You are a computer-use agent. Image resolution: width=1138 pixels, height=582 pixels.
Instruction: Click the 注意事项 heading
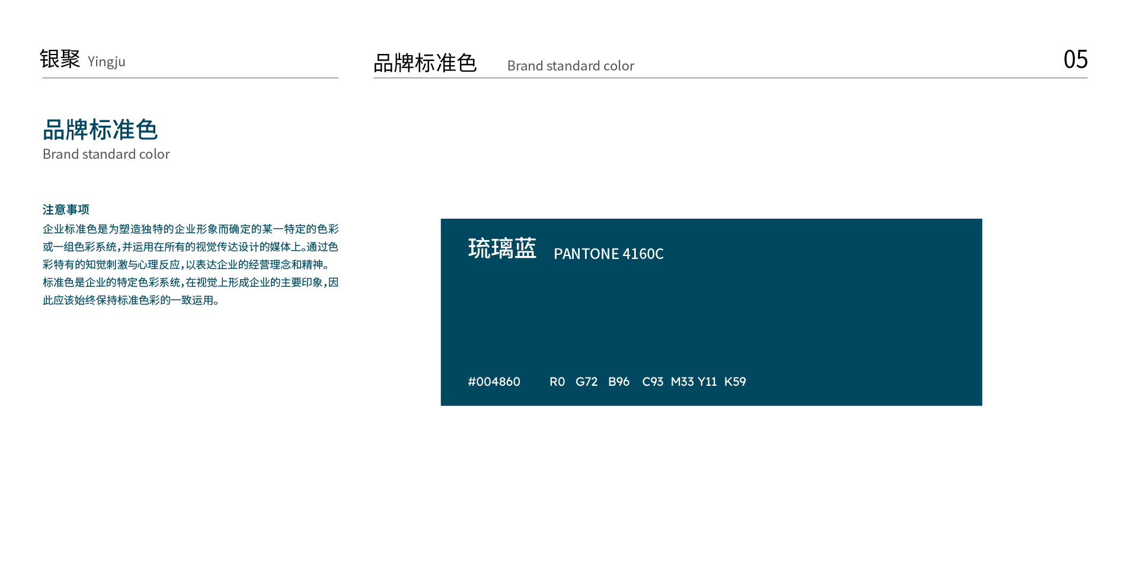click(66, 210)
